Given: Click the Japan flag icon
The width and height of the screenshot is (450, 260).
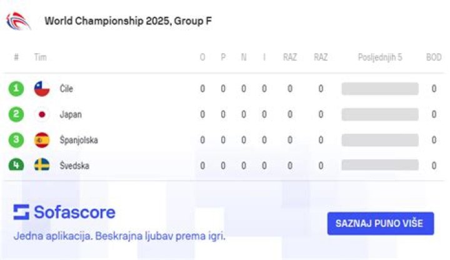Looking at the screenshot, I should point(42,114).
